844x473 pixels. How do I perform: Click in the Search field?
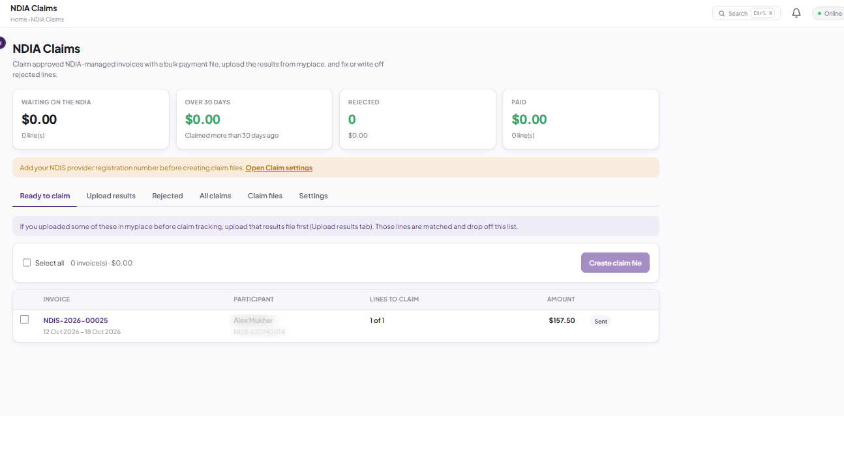[x=746, y=13]
